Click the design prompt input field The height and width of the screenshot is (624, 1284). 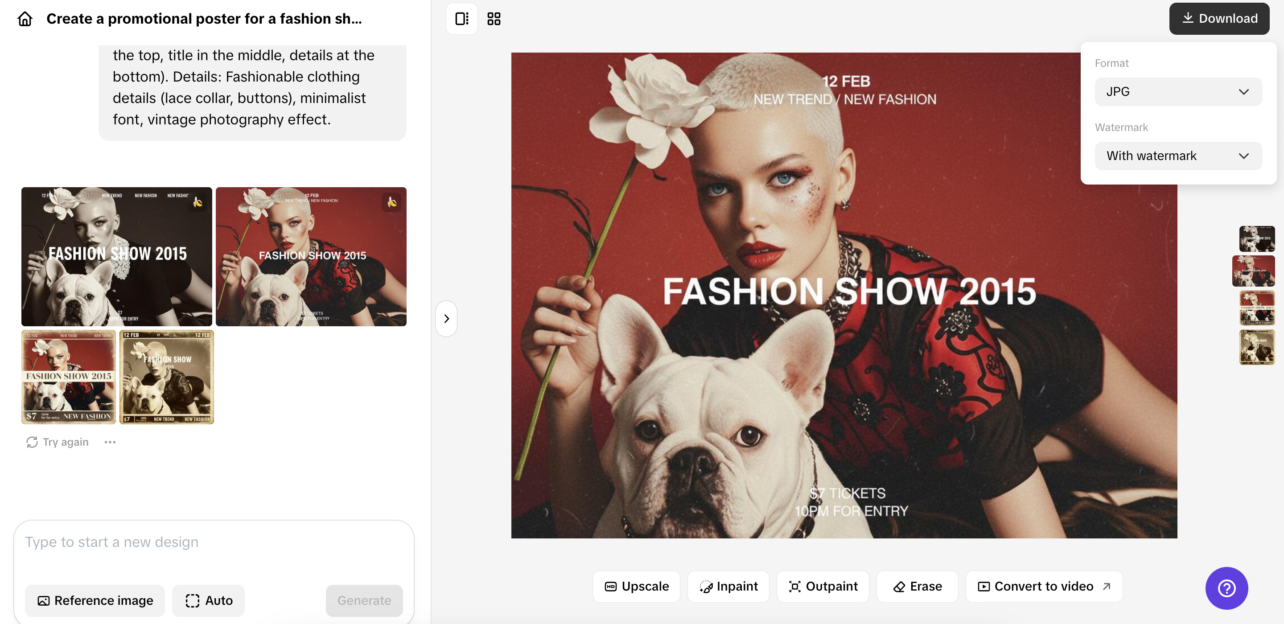click(x=214, y=542)
